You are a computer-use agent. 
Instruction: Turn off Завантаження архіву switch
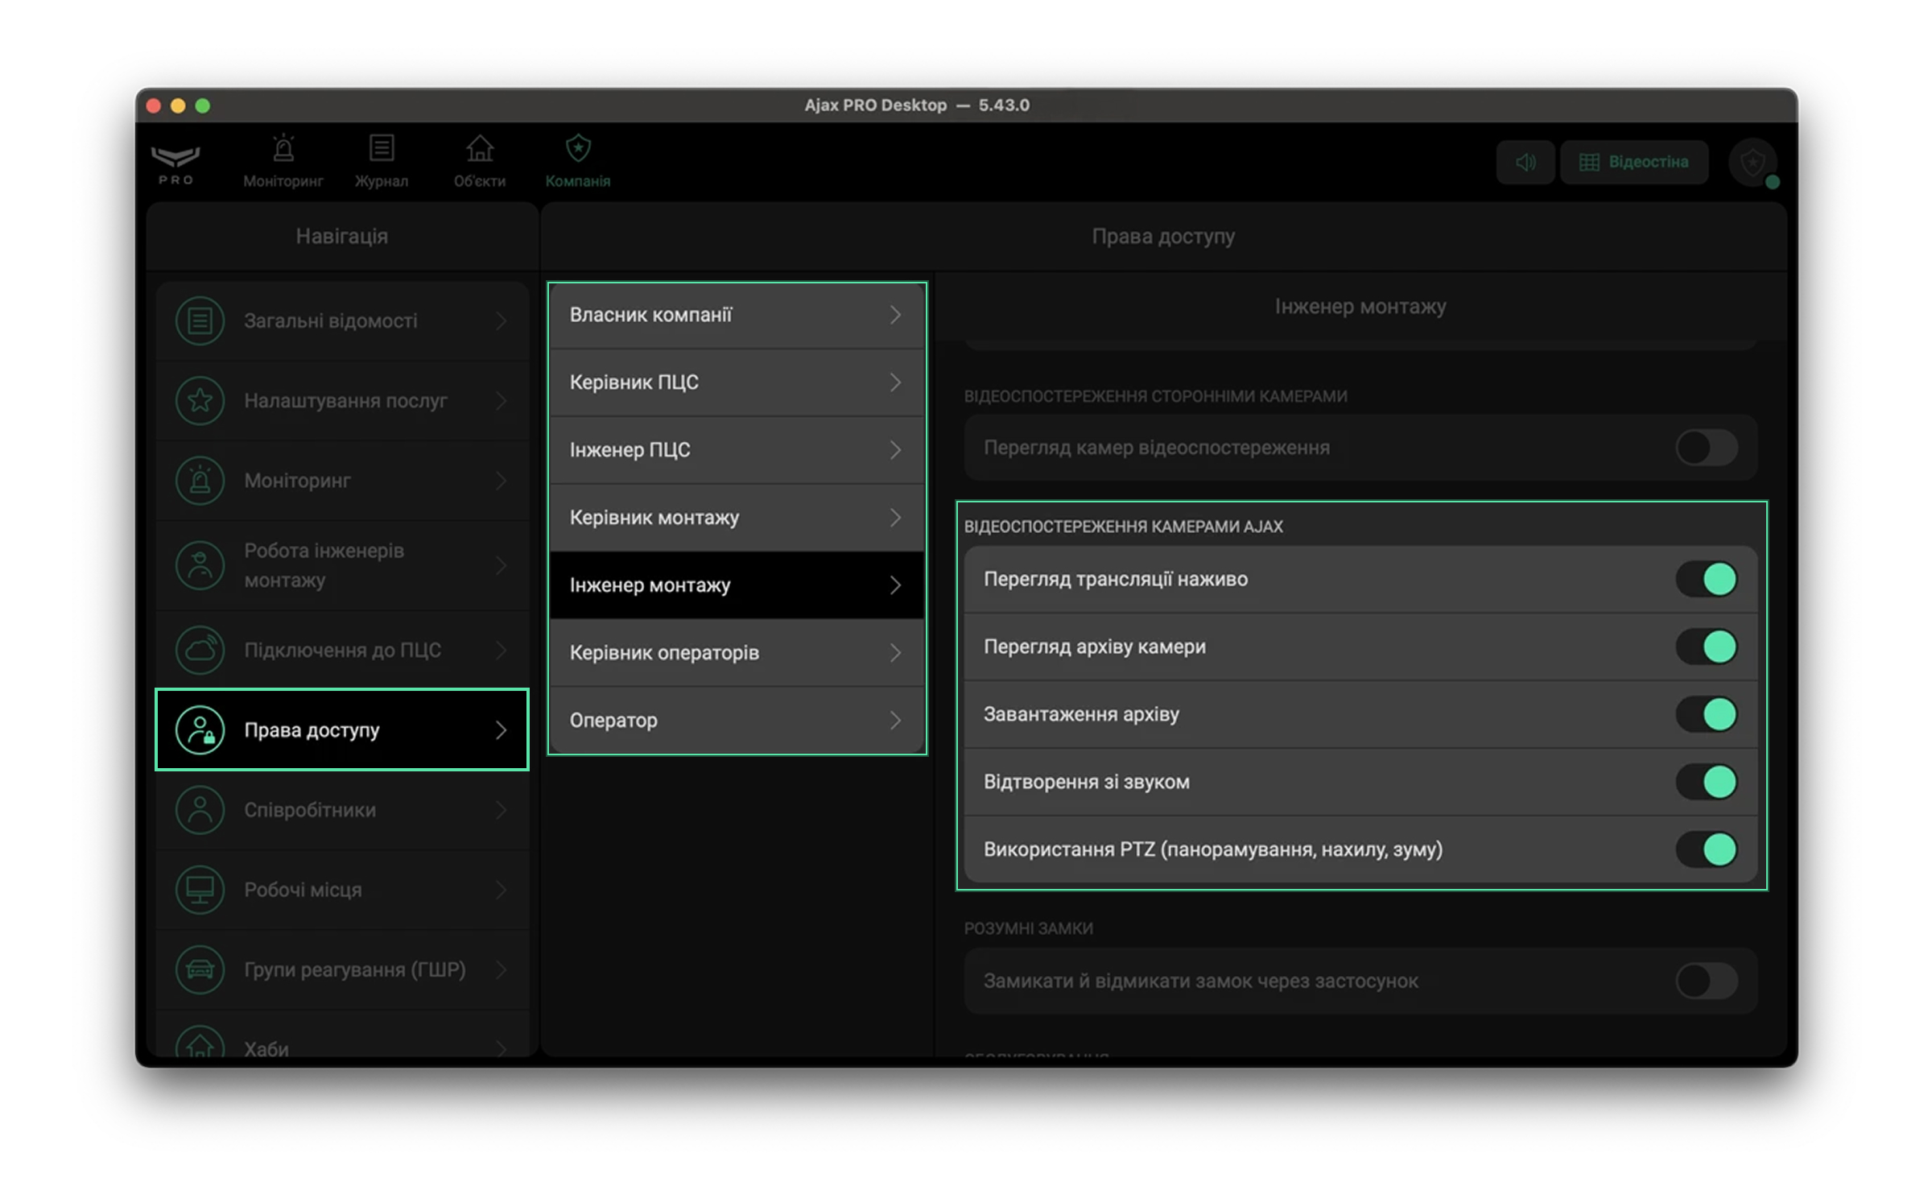coord(1706,714)
